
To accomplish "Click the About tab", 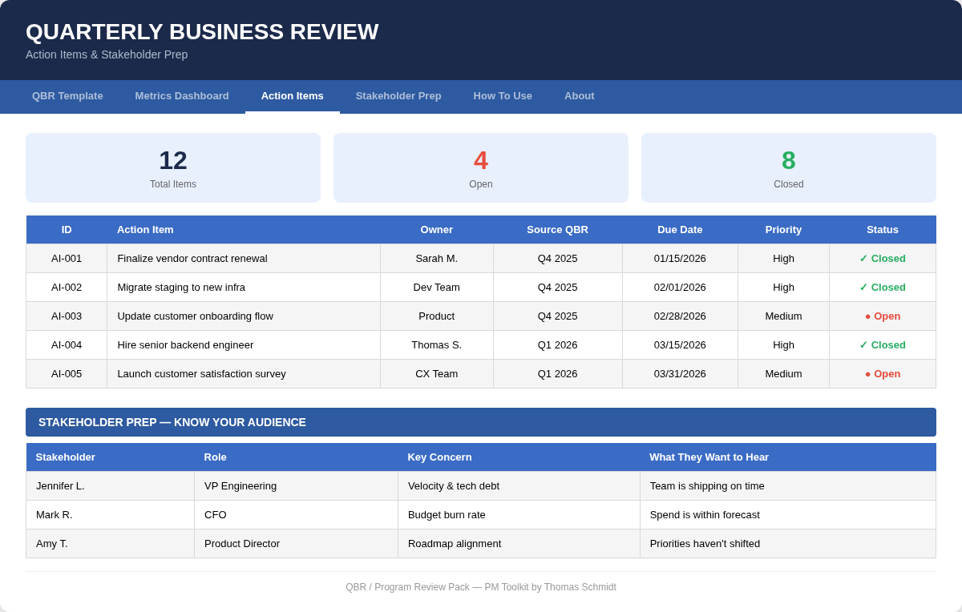I will tap(579, 96).
